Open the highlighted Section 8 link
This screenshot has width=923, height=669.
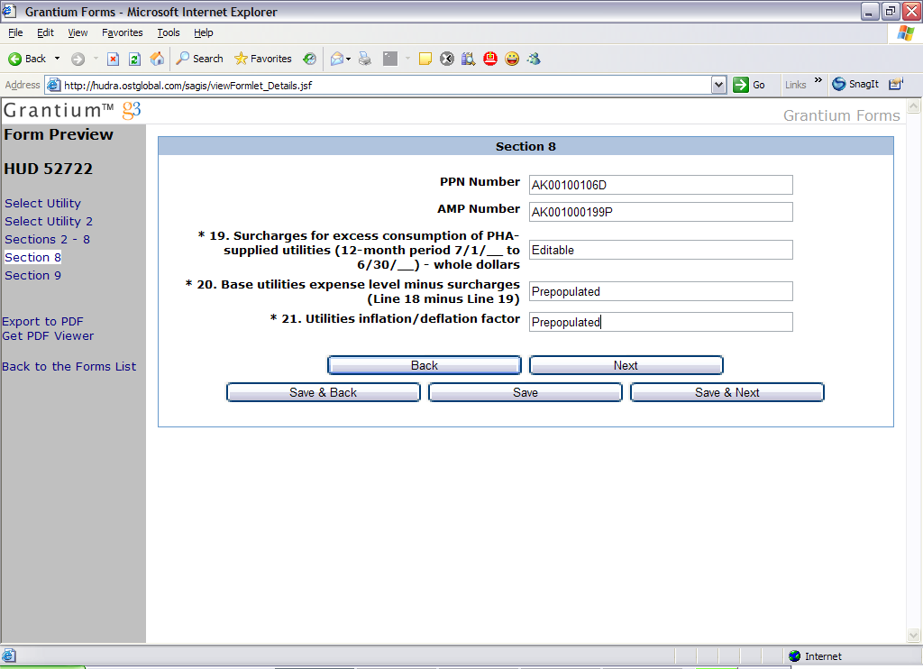click(33, 257)
